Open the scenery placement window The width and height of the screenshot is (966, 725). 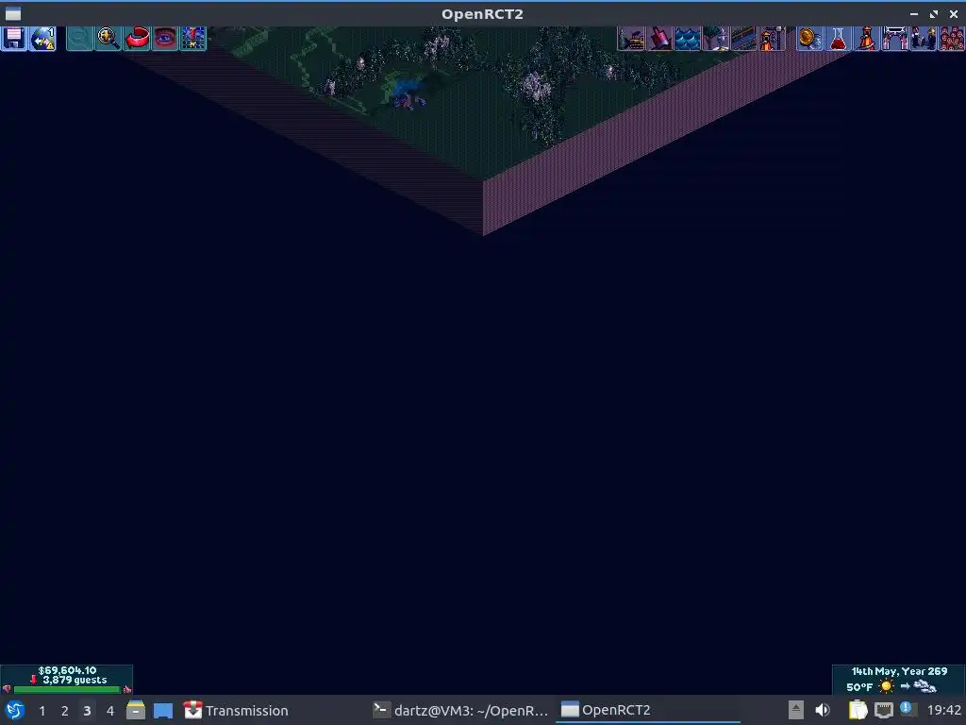coord(716,38)
